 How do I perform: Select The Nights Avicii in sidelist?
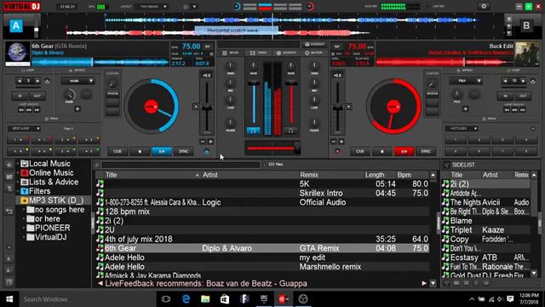click(486, 202)
